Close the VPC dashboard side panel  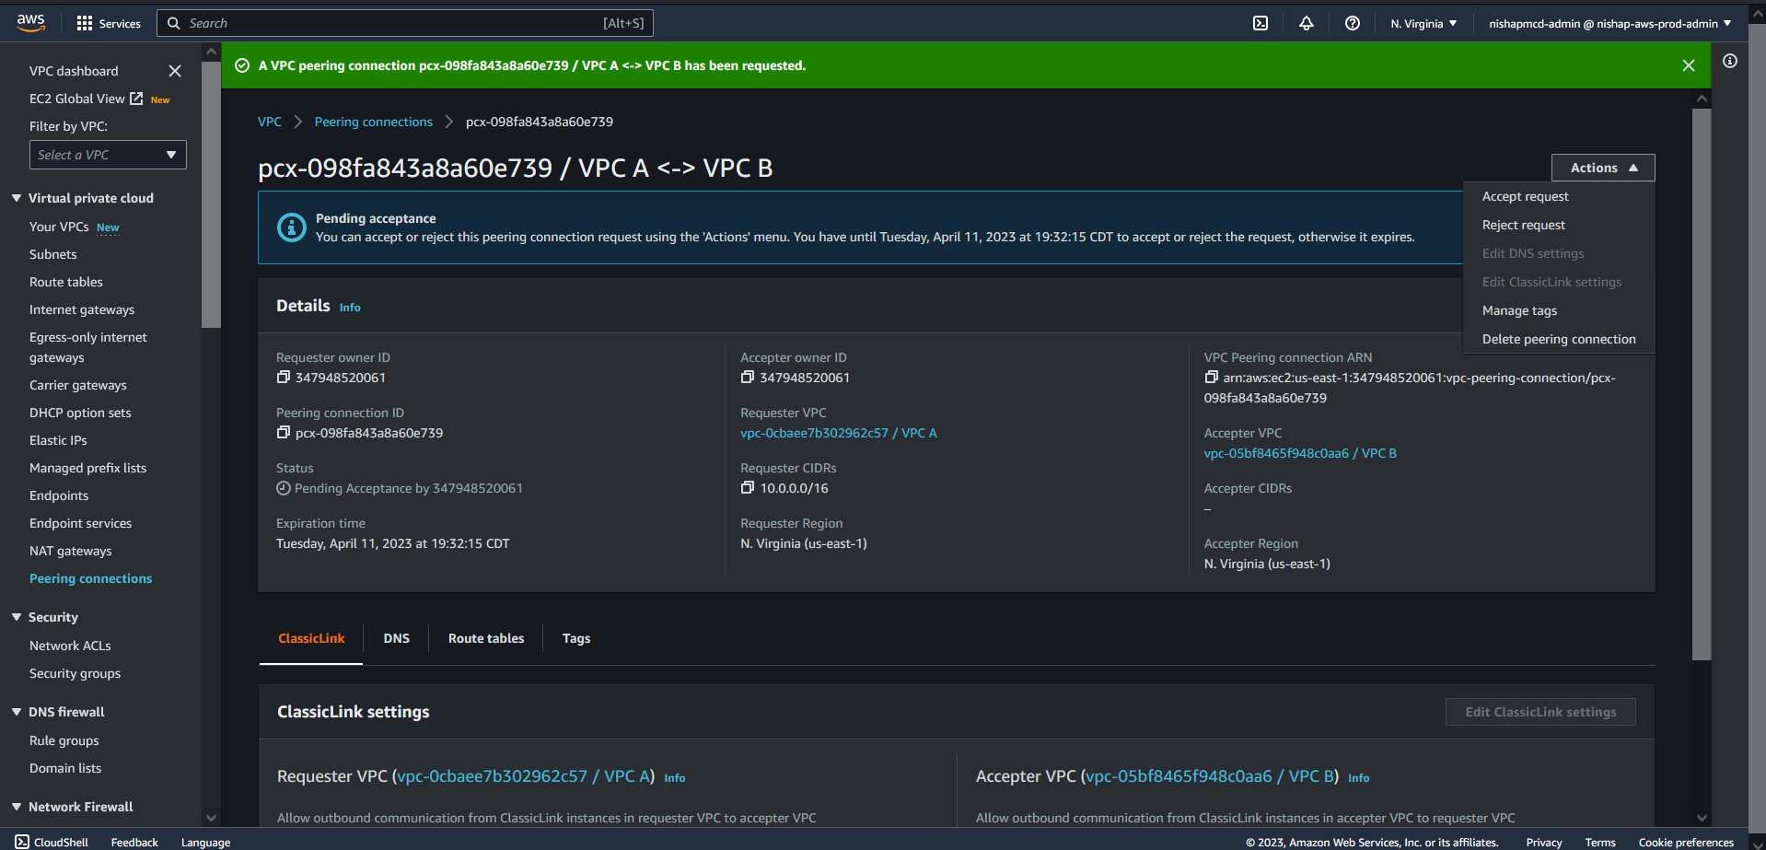click(x=175, y=71)
